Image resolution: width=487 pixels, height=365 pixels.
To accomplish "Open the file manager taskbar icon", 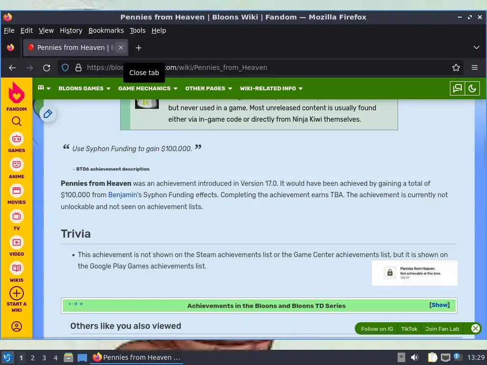I will [68, 357].
